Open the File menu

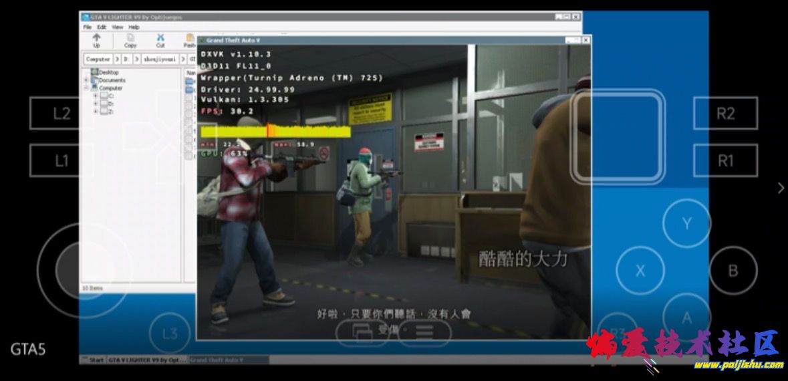coord(88,27)
